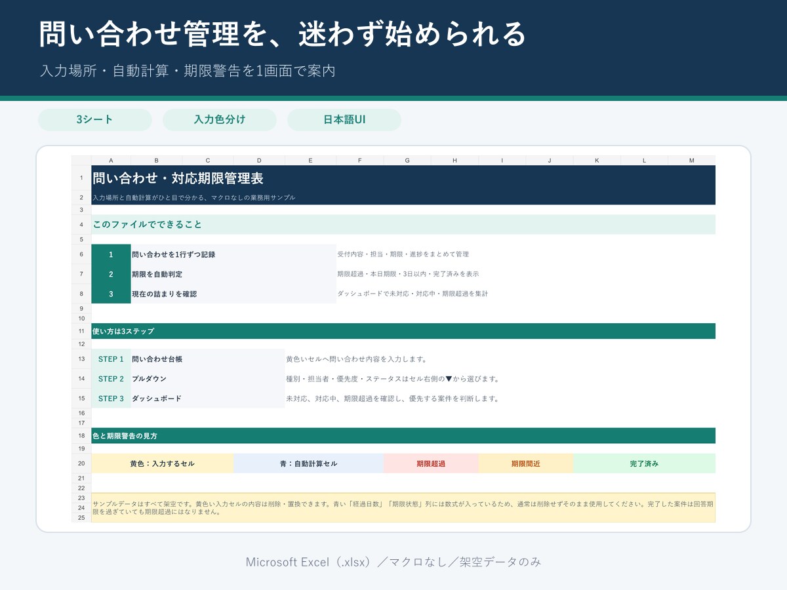The height and width of the screenshot is (590, 787).
Task: Click the green number 1 cell
Action: tap(111, 254)
